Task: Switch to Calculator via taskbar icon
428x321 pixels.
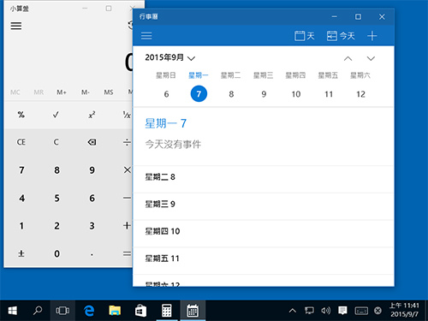Action: [x=167, y=311]
